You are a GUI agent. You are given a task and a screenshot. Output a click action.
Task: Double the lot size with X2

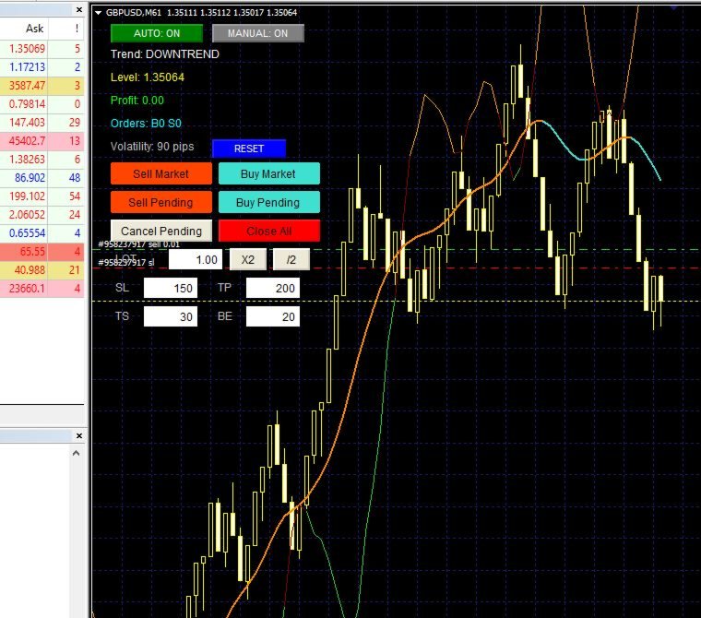coord(248,259)
